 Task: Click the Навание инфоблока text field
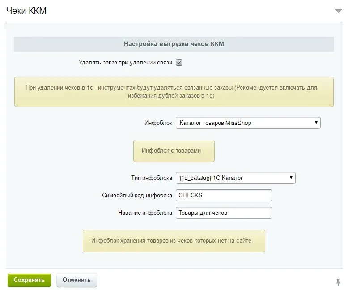224,213
